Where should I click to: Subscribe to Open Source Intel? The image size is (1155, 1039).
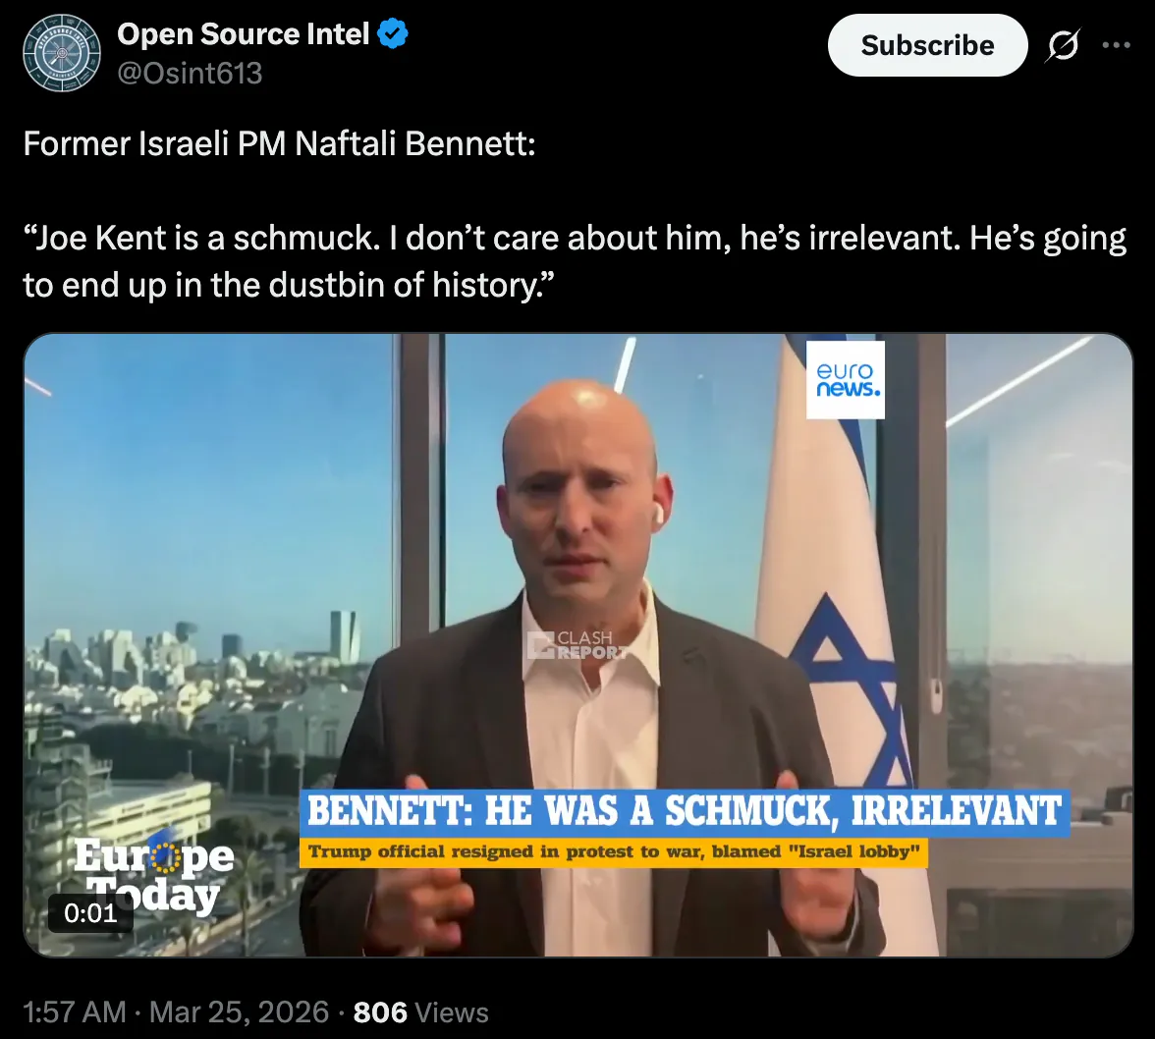click(x=927, y=45)
